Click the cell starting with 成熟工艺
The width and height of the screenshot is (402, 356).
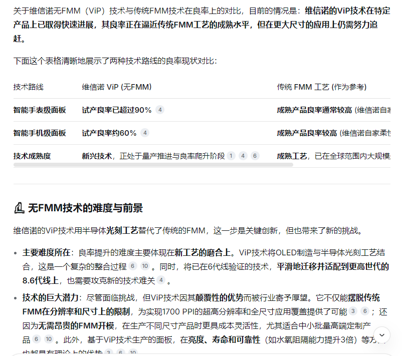(333, 156)
